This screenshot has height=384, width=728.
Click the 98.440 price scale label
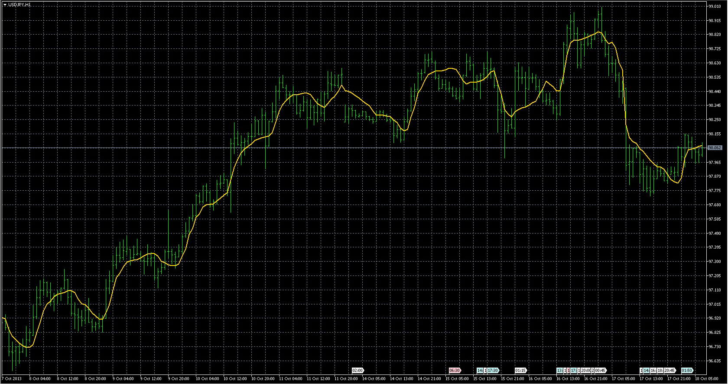(715, 92)
